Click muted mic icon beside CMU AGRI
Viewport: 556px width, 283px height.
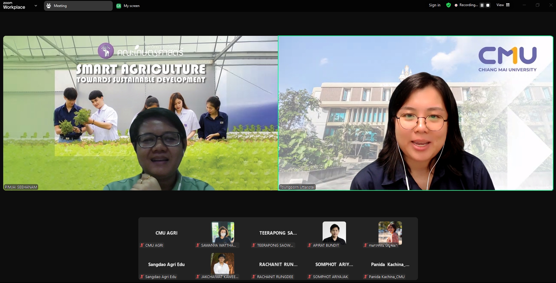[142, 245]
